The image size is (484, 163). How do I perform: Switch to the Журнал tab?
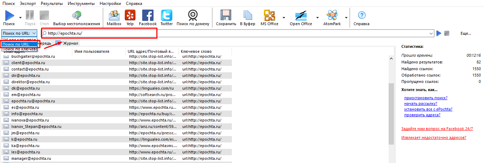coord(67,43)
